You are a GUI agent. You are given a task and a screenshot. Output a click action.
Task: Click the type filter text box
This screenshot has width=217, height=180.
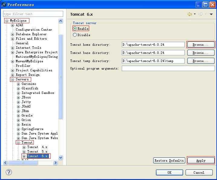33,14
